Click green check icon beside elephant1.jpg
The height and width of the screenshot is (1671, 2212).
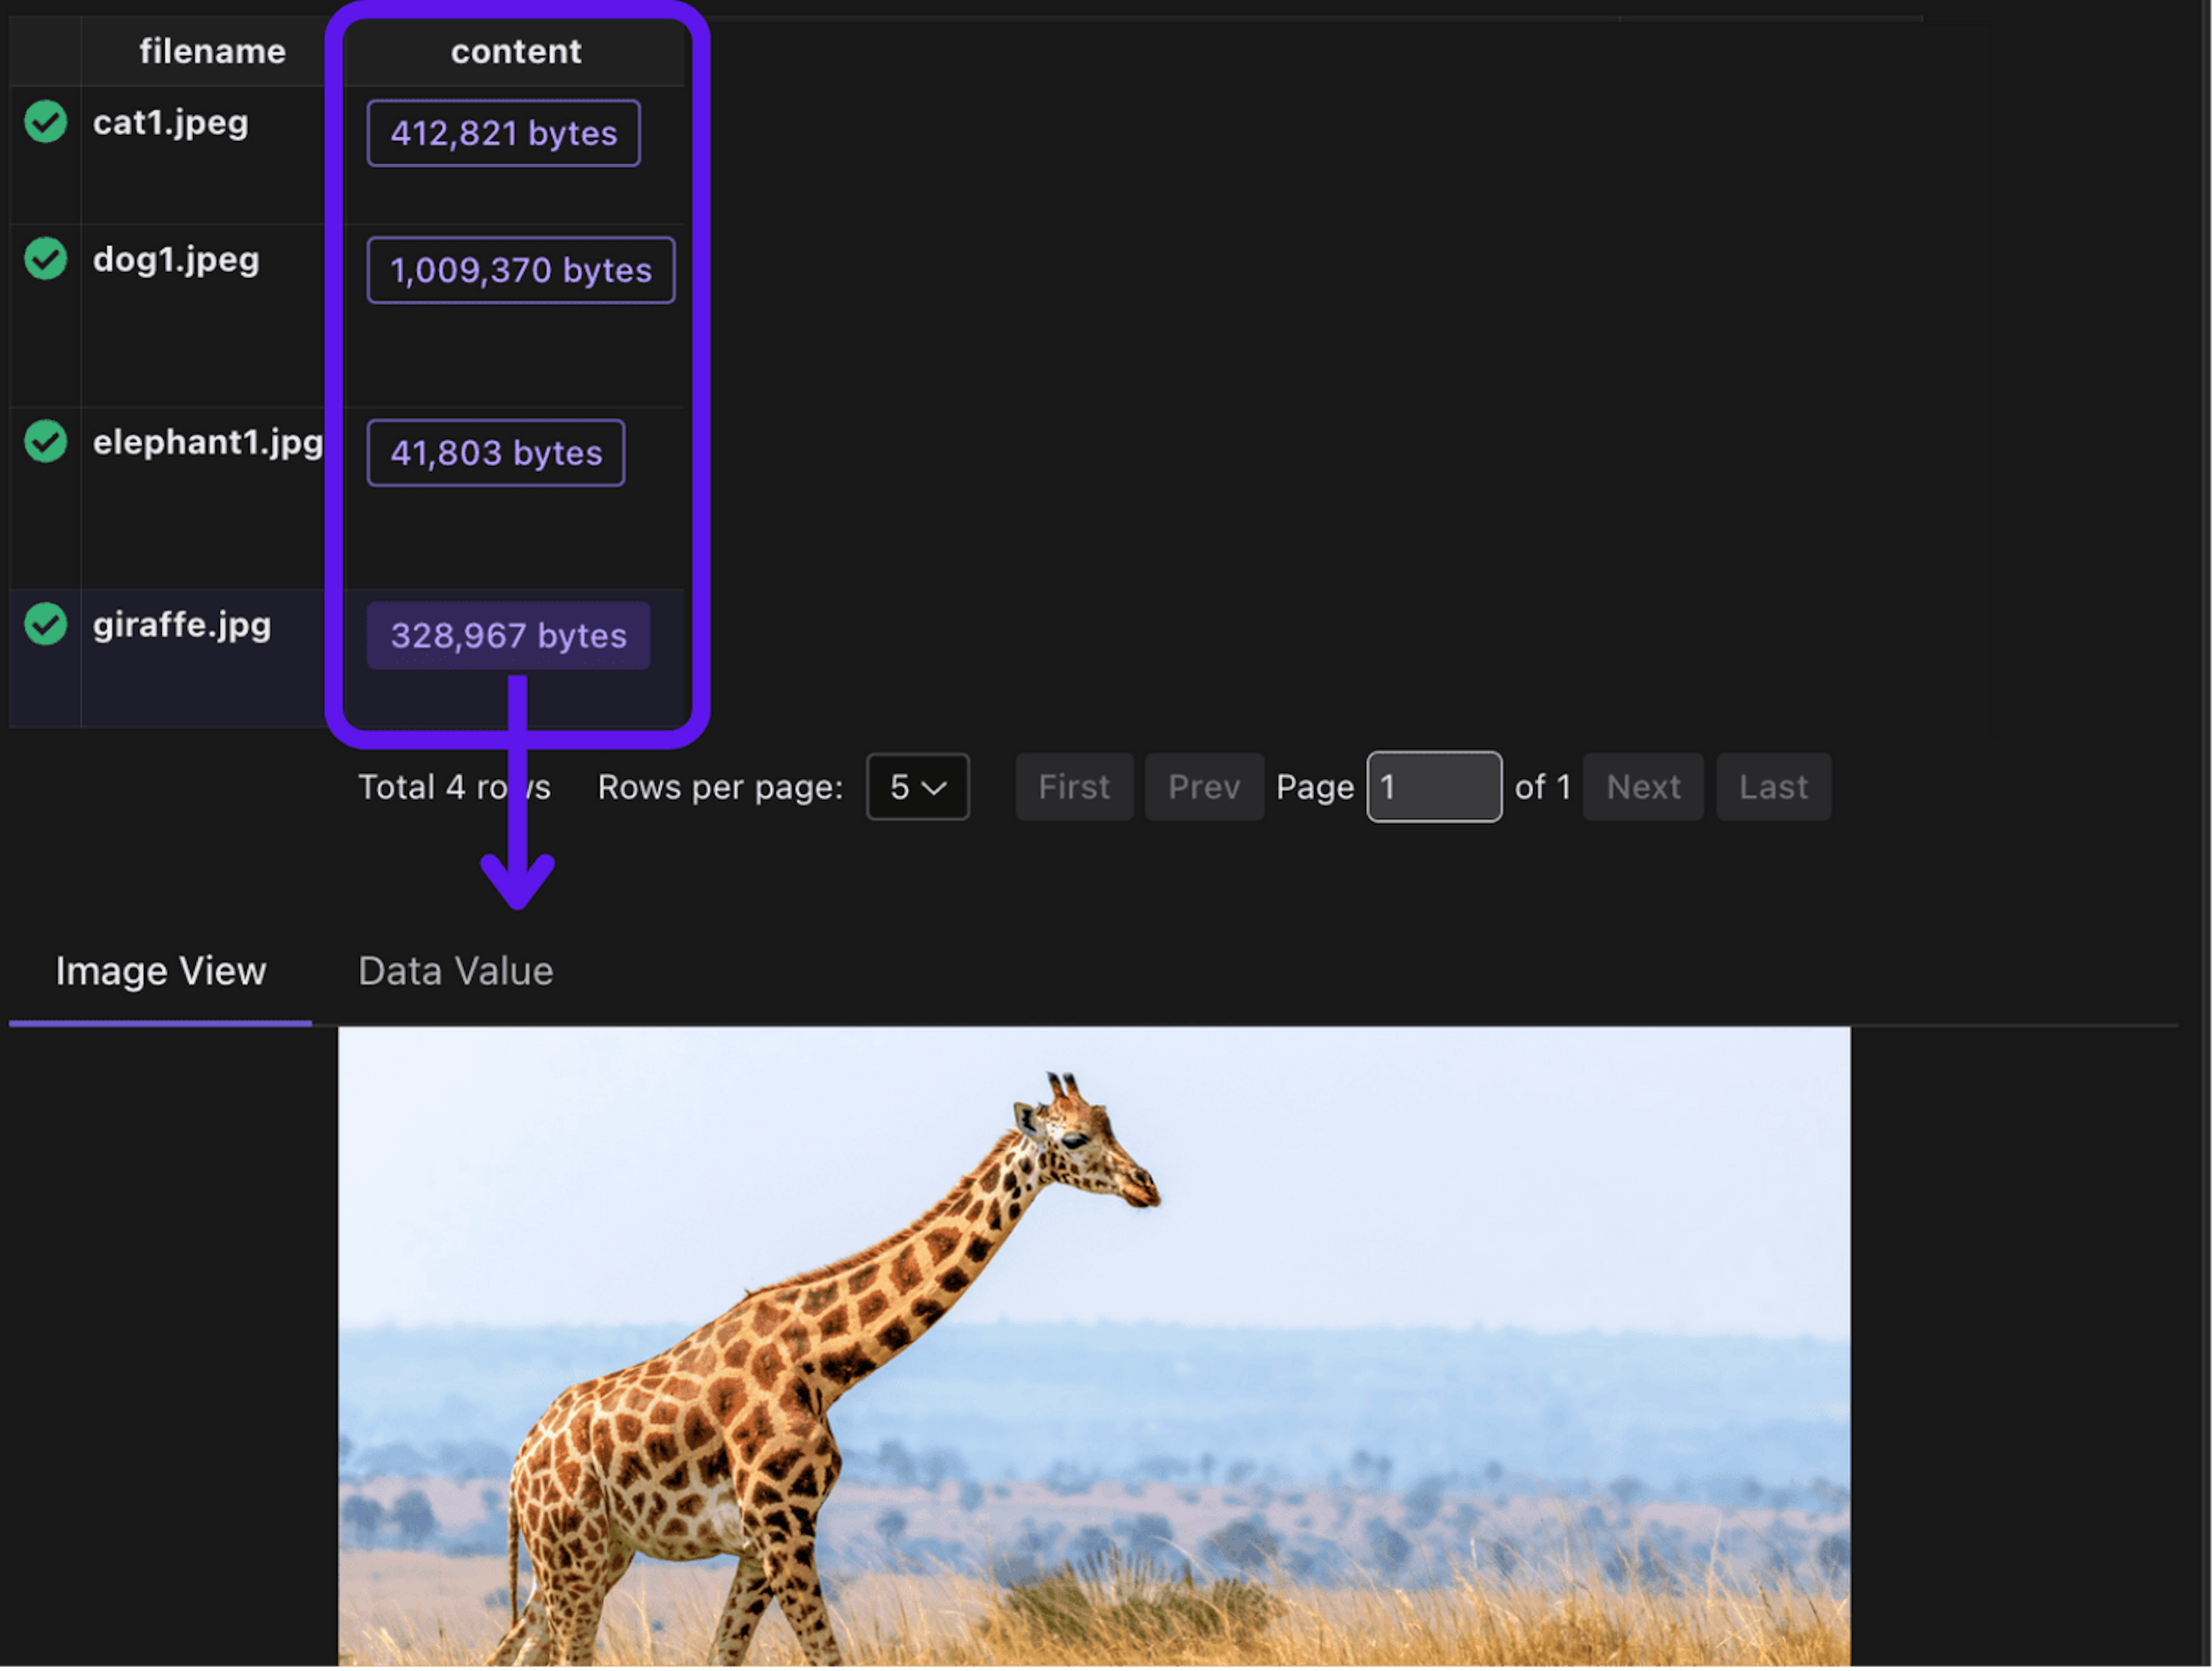pos(46,441)
